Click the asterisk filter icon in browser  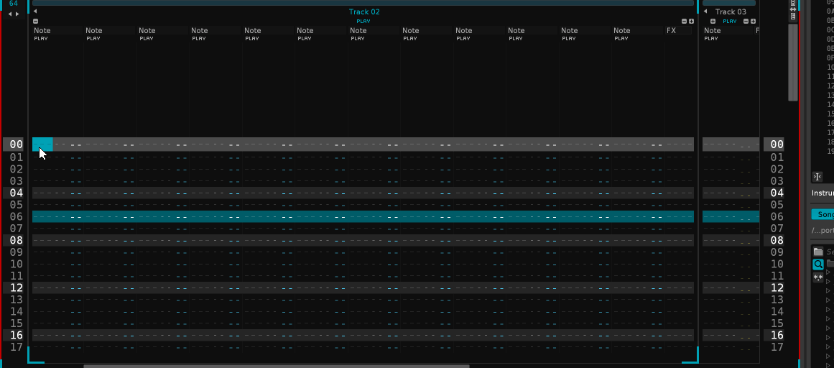[817, 277]
